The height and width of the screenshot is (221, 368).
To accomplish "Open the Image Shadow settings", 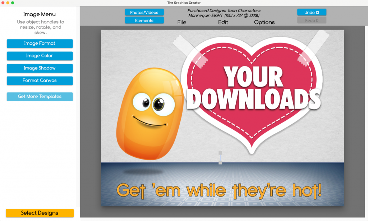I will (x=40, y=68).
